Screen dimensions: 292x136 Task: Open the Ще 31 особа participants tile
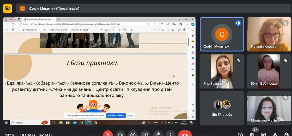pos(222,108)
